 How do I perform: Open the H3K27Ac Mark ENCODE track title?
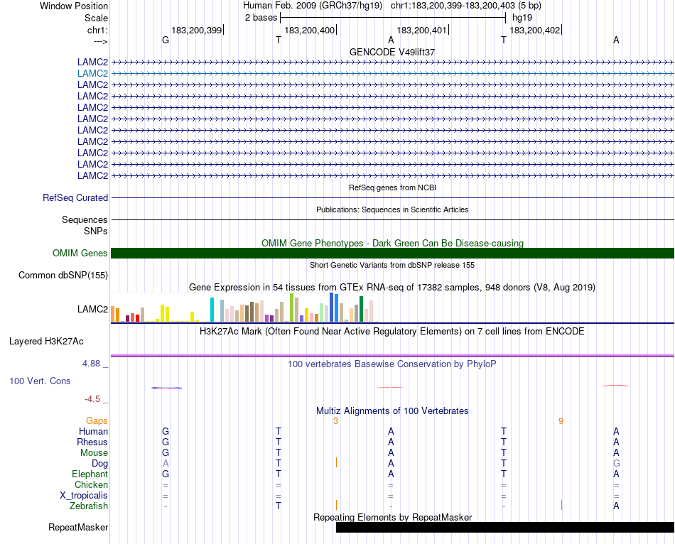[x=392, y=332]
